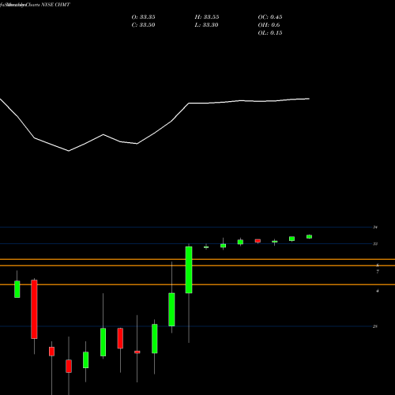This screenshot has height=395, width=395.
Task: Select the rightmost green candlestick
Action: pyautogui.click(x=309, y=237)
